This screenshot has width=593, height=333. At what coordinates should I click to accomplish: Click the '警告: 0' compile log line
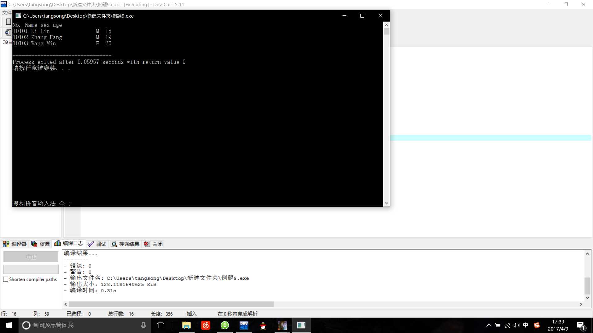[x=78, y=272]
